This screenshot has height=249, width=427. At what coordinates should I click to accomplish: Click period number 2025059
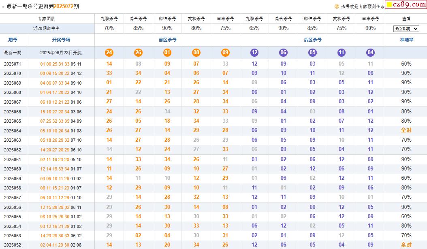coord(13,179)
